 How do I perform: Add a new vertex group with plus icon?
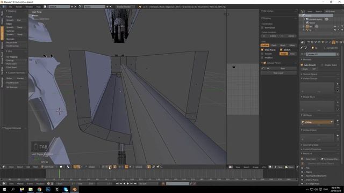(338, 84)
